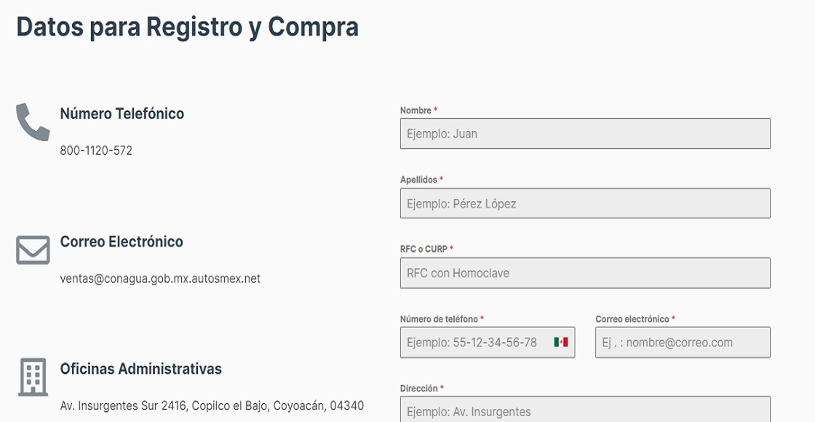Focus the phone number input field
The width and height of the screenshot is (815, 422).
(x=477, y=343)
